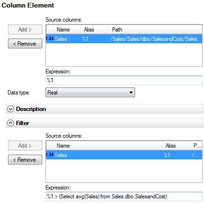
Task: Click the Filter section Add > button
Action: pos(25,145)
